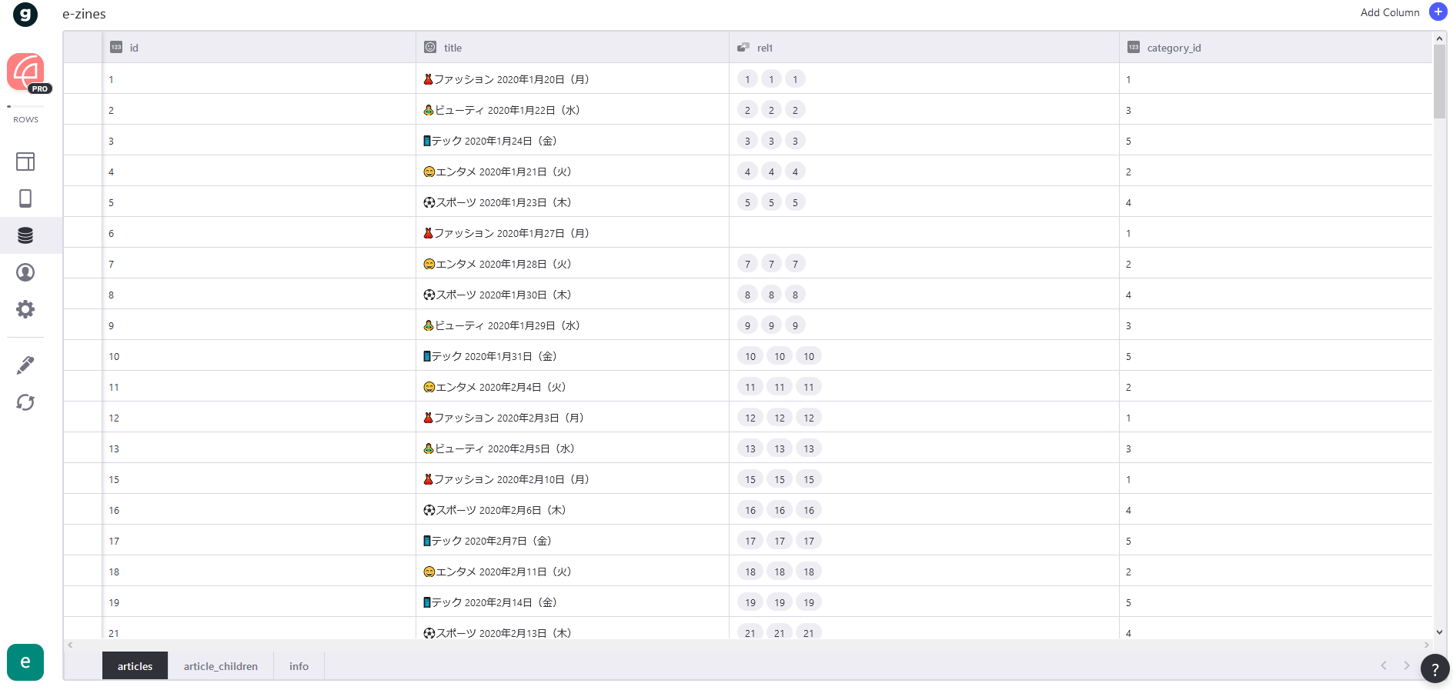Viewport: 1453px width, 690px height.
Task: Click the horizontal scroll left arrow
Action: point(70,645)
